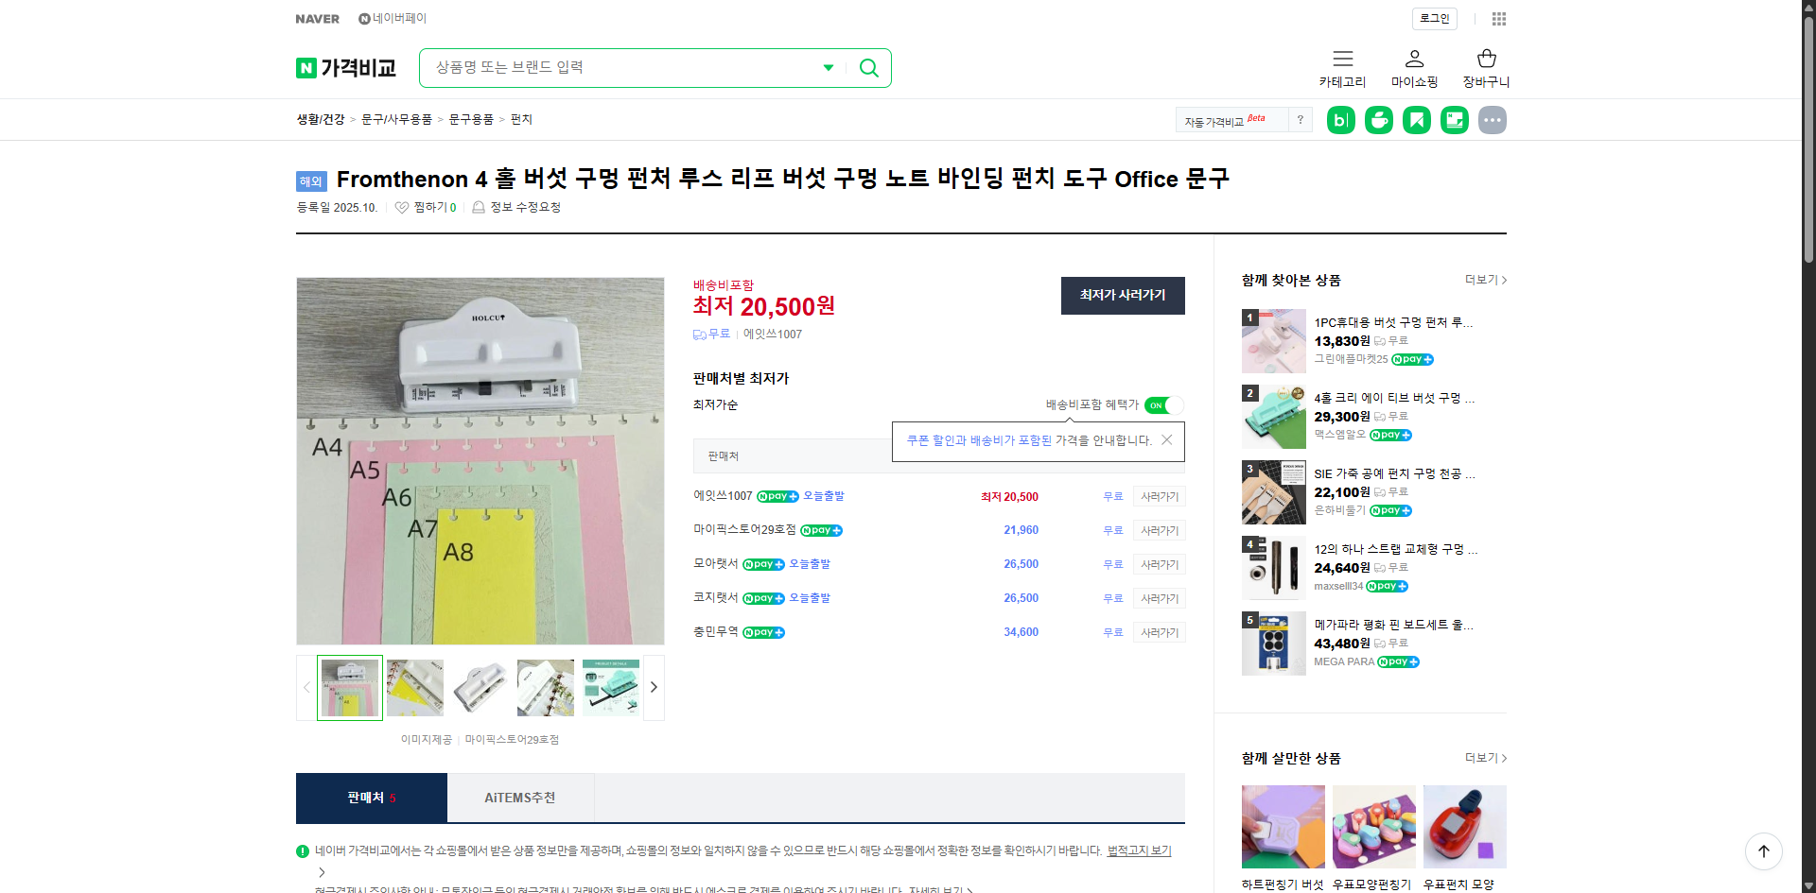
Task: Click the 로그인 button
Action: (x=1434, y=19)
